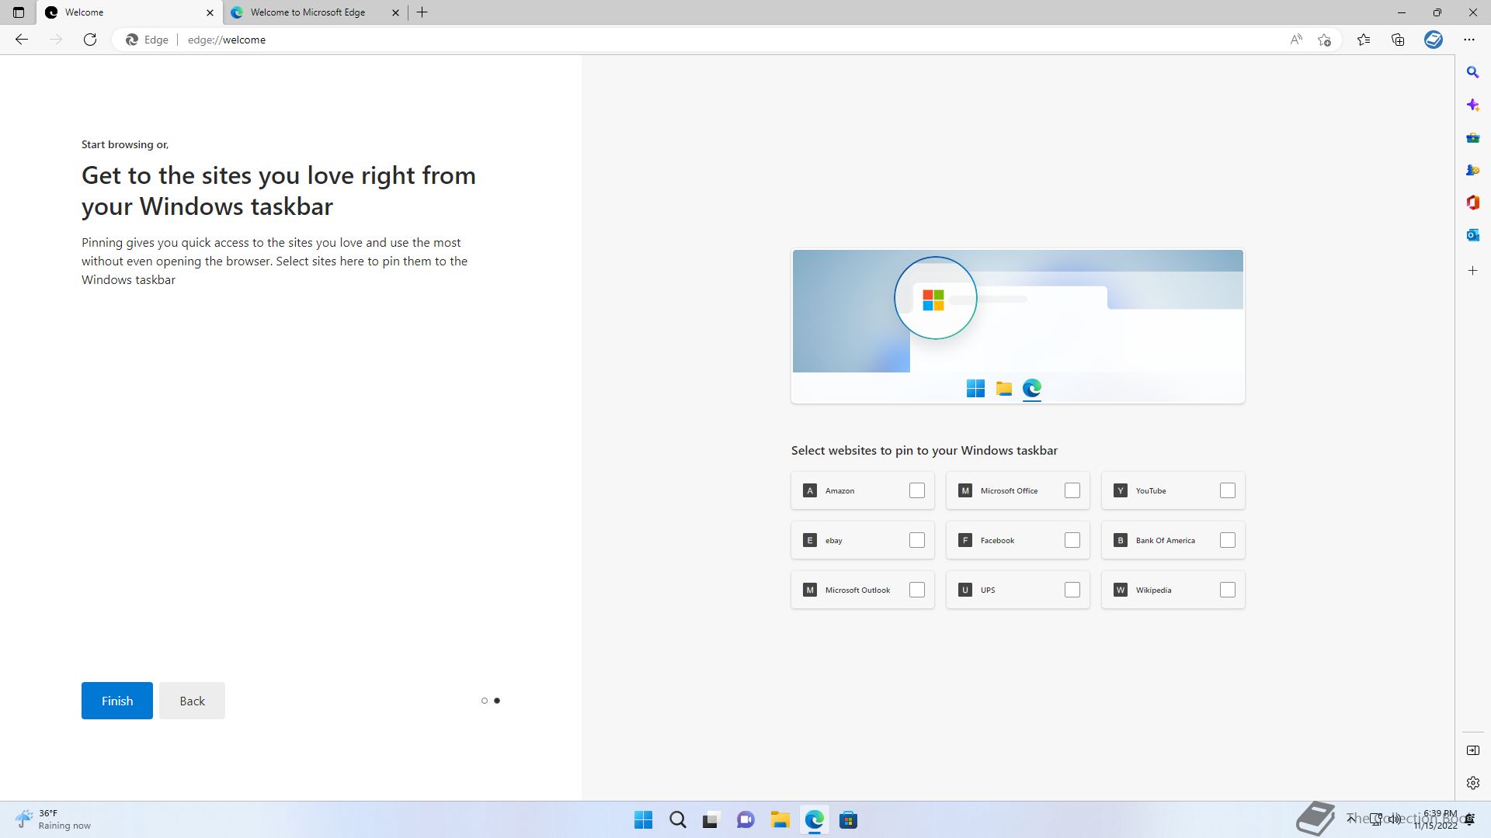1491x838 pixels.
Task: Open a new tab with plus button
Action: pos(422,12)
